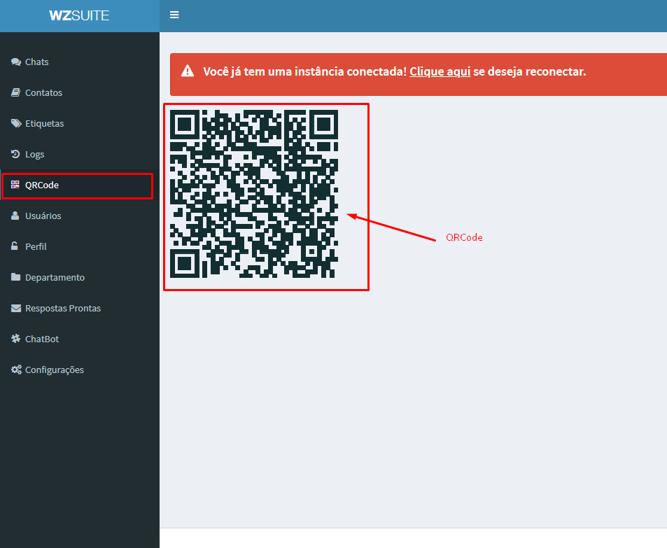667x548 pixels.
Task: Open the Chats menu item
Action: click(80, 62)
